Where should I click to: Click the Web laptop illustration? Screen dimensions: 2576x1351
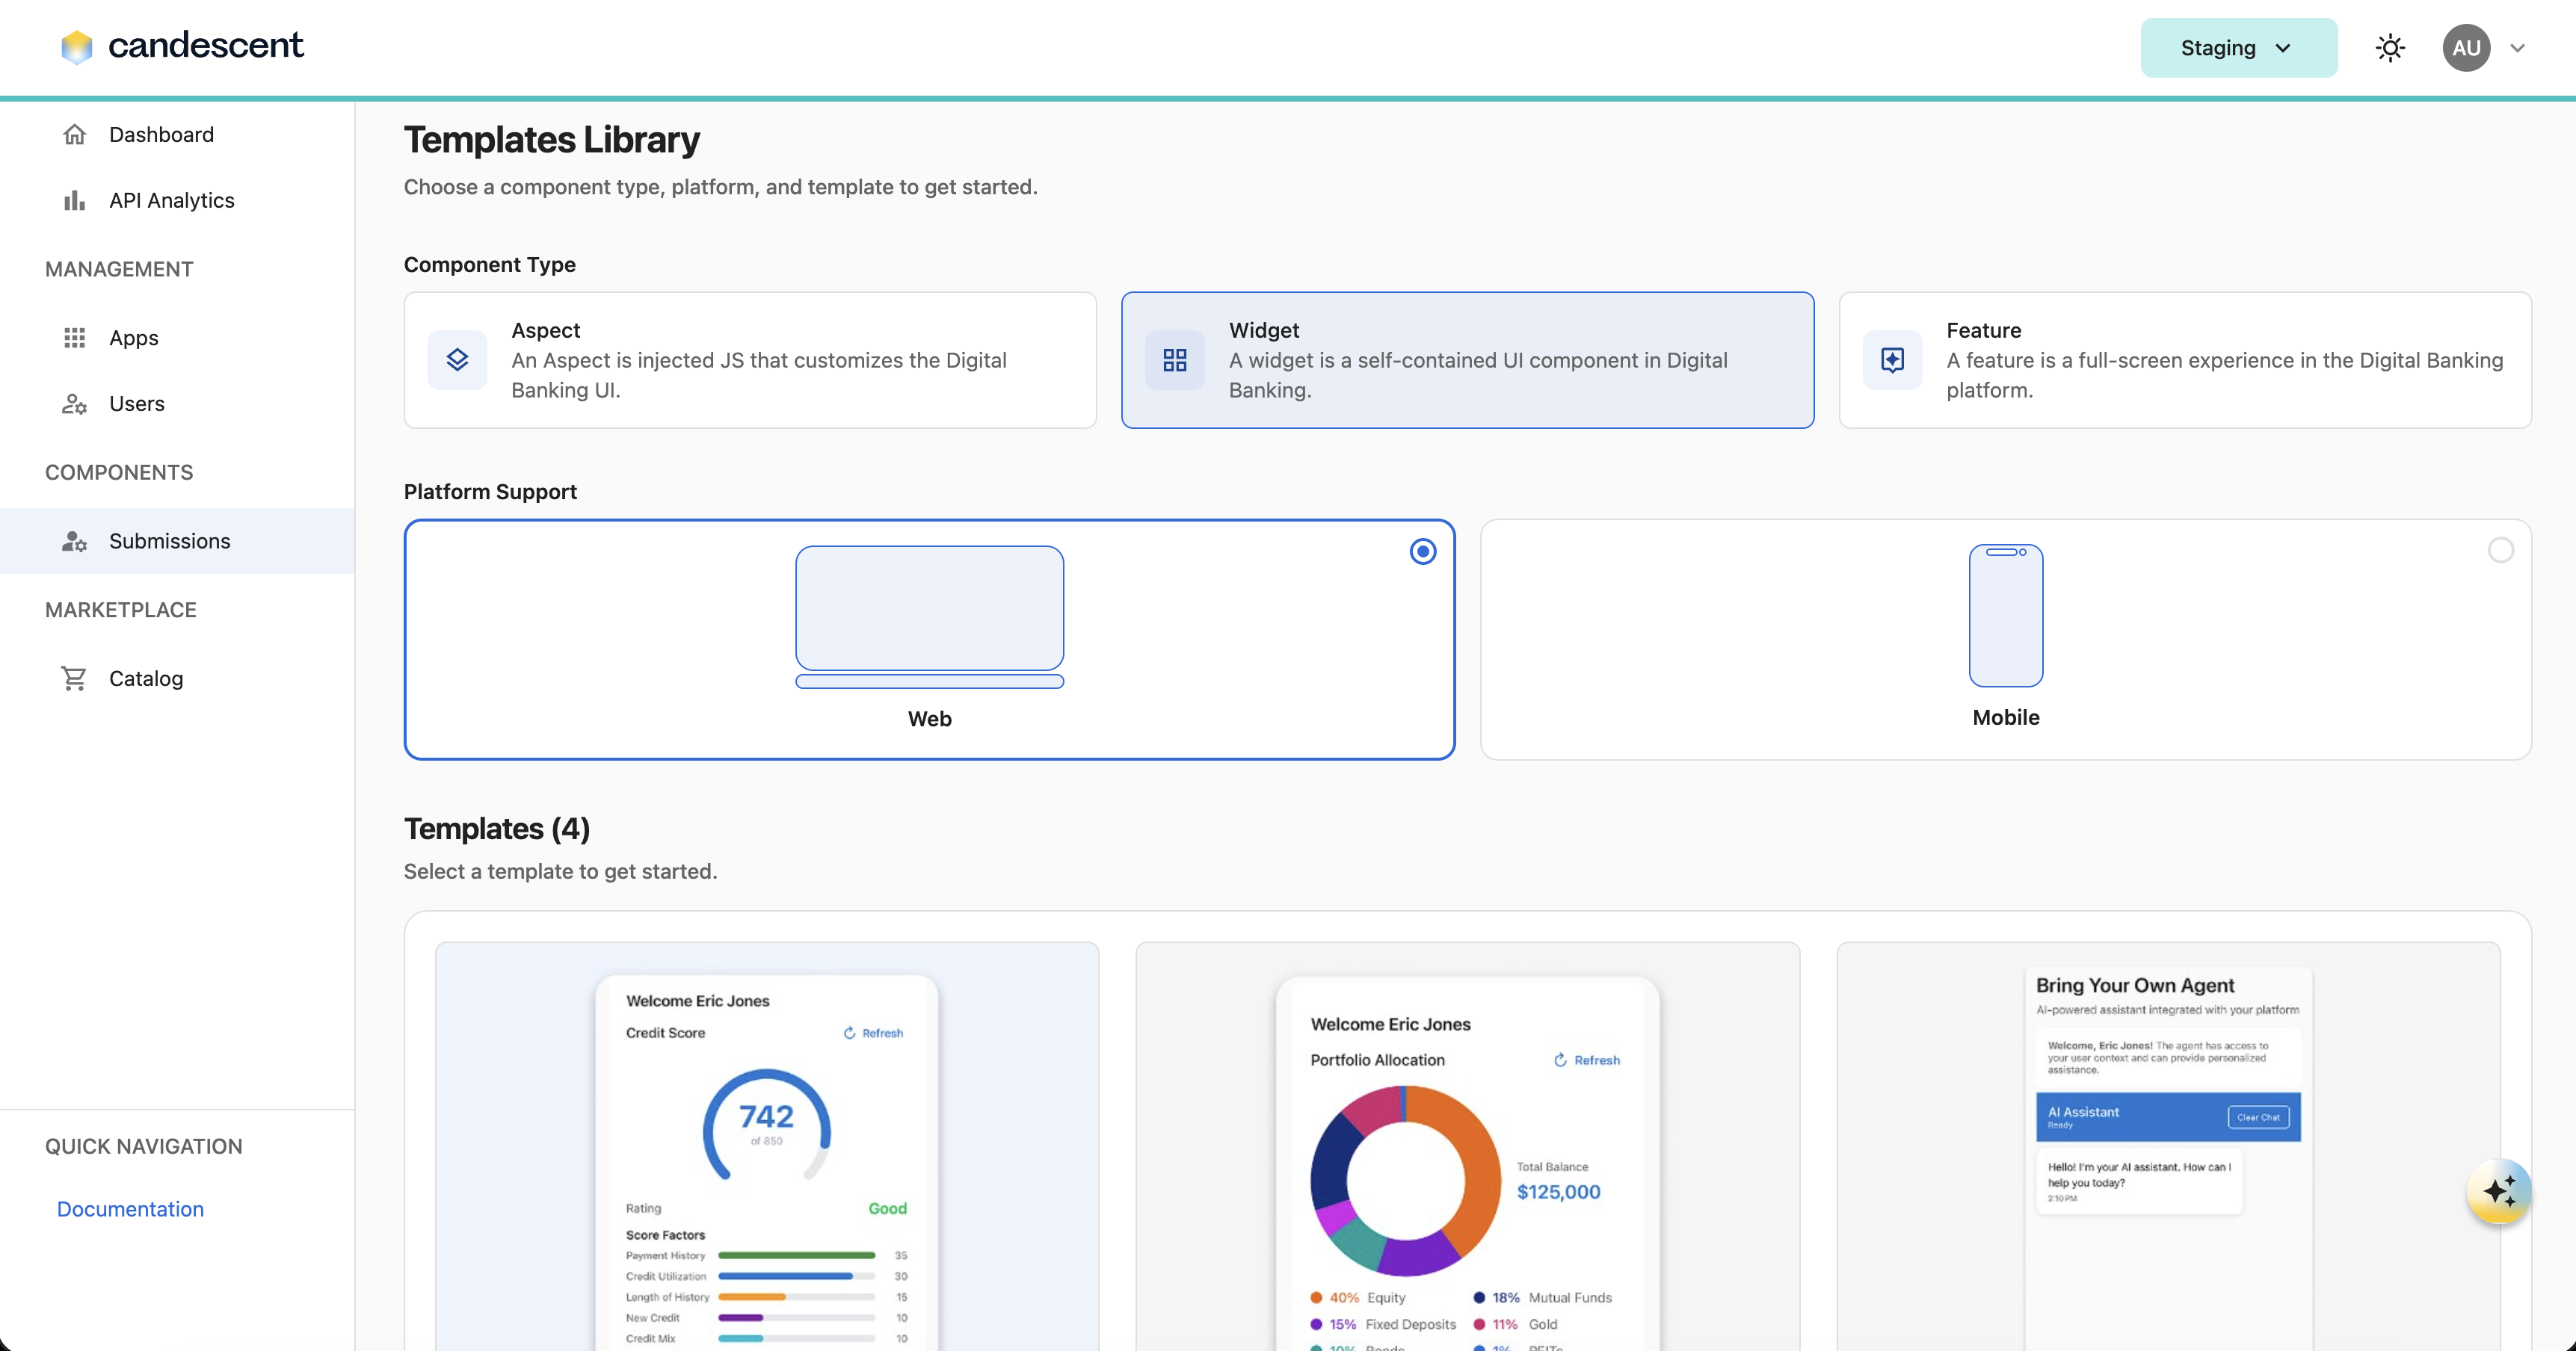[x=929, y=616]
